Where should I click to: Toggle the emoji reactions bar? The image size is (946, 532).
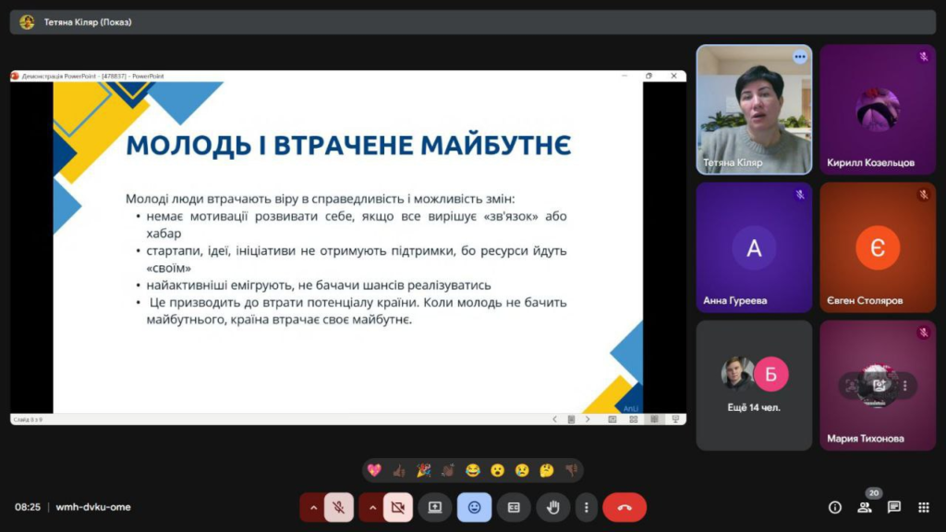pyautogui.click(x=474, y=507)
